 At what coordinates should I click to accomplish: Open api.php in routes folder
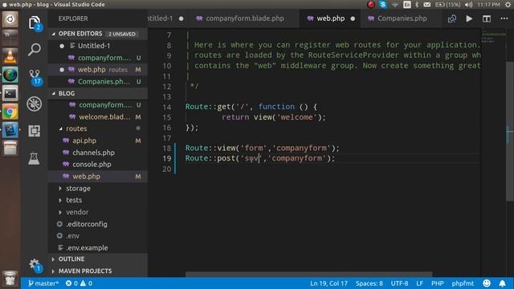(x=98, y=140)
